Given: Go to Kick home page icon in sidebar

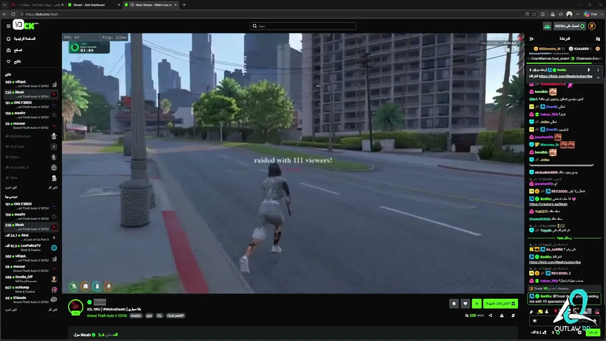Looking at the screenshot, I should pos(9,38).
